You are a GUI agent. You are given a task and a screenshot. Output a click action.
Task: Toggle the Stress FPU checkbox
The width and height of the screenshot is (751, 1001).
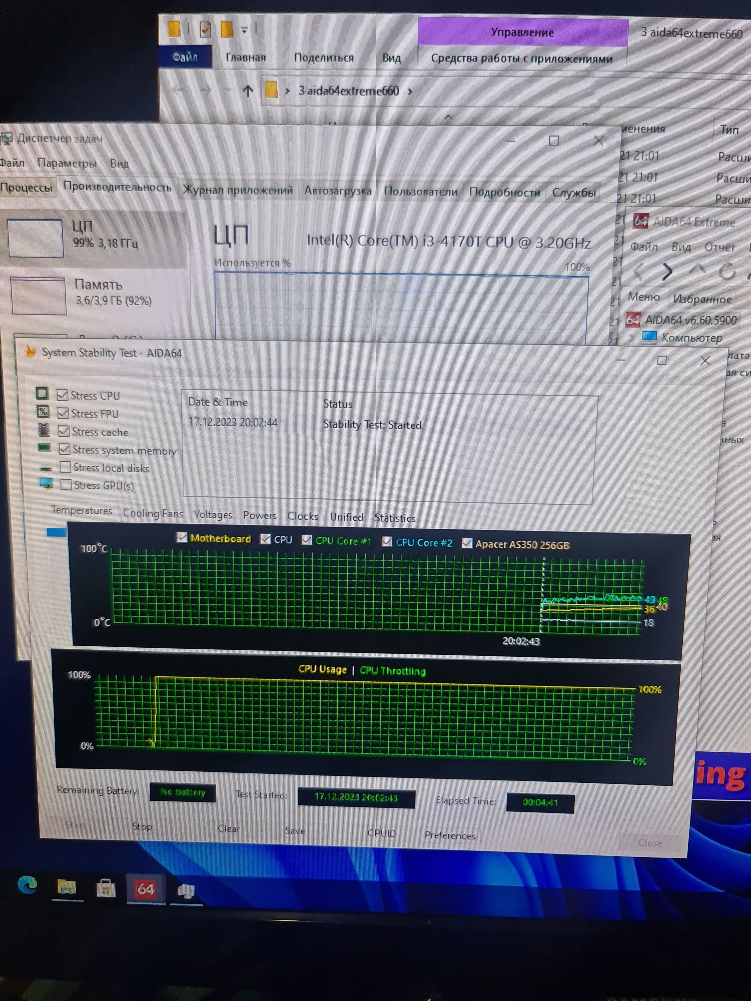pos(63,413)
